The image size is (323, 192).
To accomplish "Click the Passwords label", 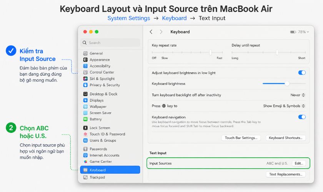I will 98,149.
